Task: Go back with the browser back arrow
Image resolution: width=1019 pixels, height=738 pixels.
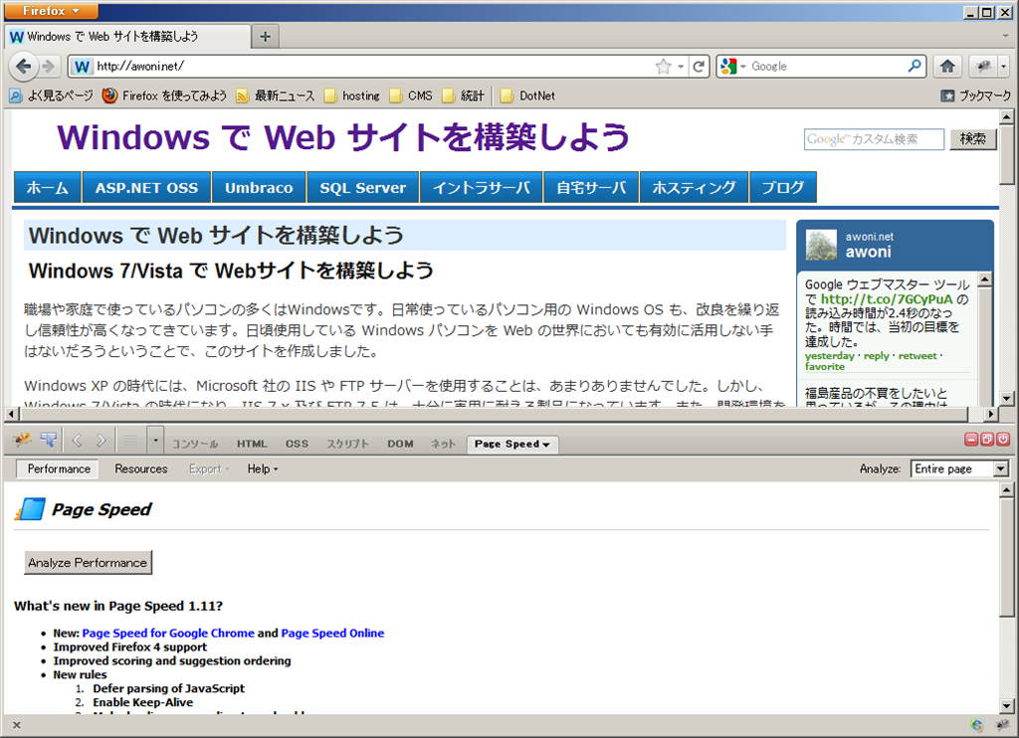Action: (23, 67)
